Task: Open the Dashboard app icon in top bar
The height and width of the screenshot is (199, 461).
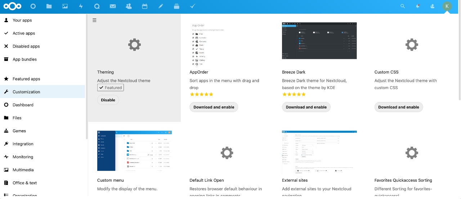Action: (x=33, y=6)
